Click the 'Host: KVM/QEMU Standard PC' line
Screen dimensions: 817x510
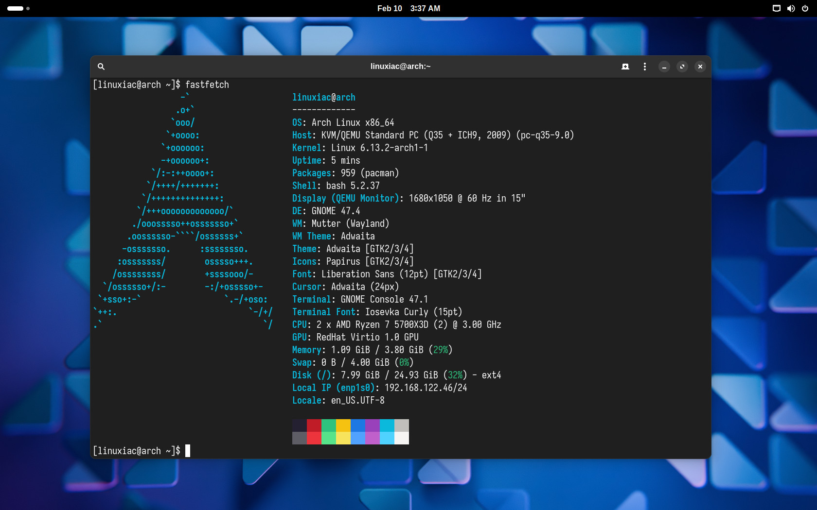433,135
